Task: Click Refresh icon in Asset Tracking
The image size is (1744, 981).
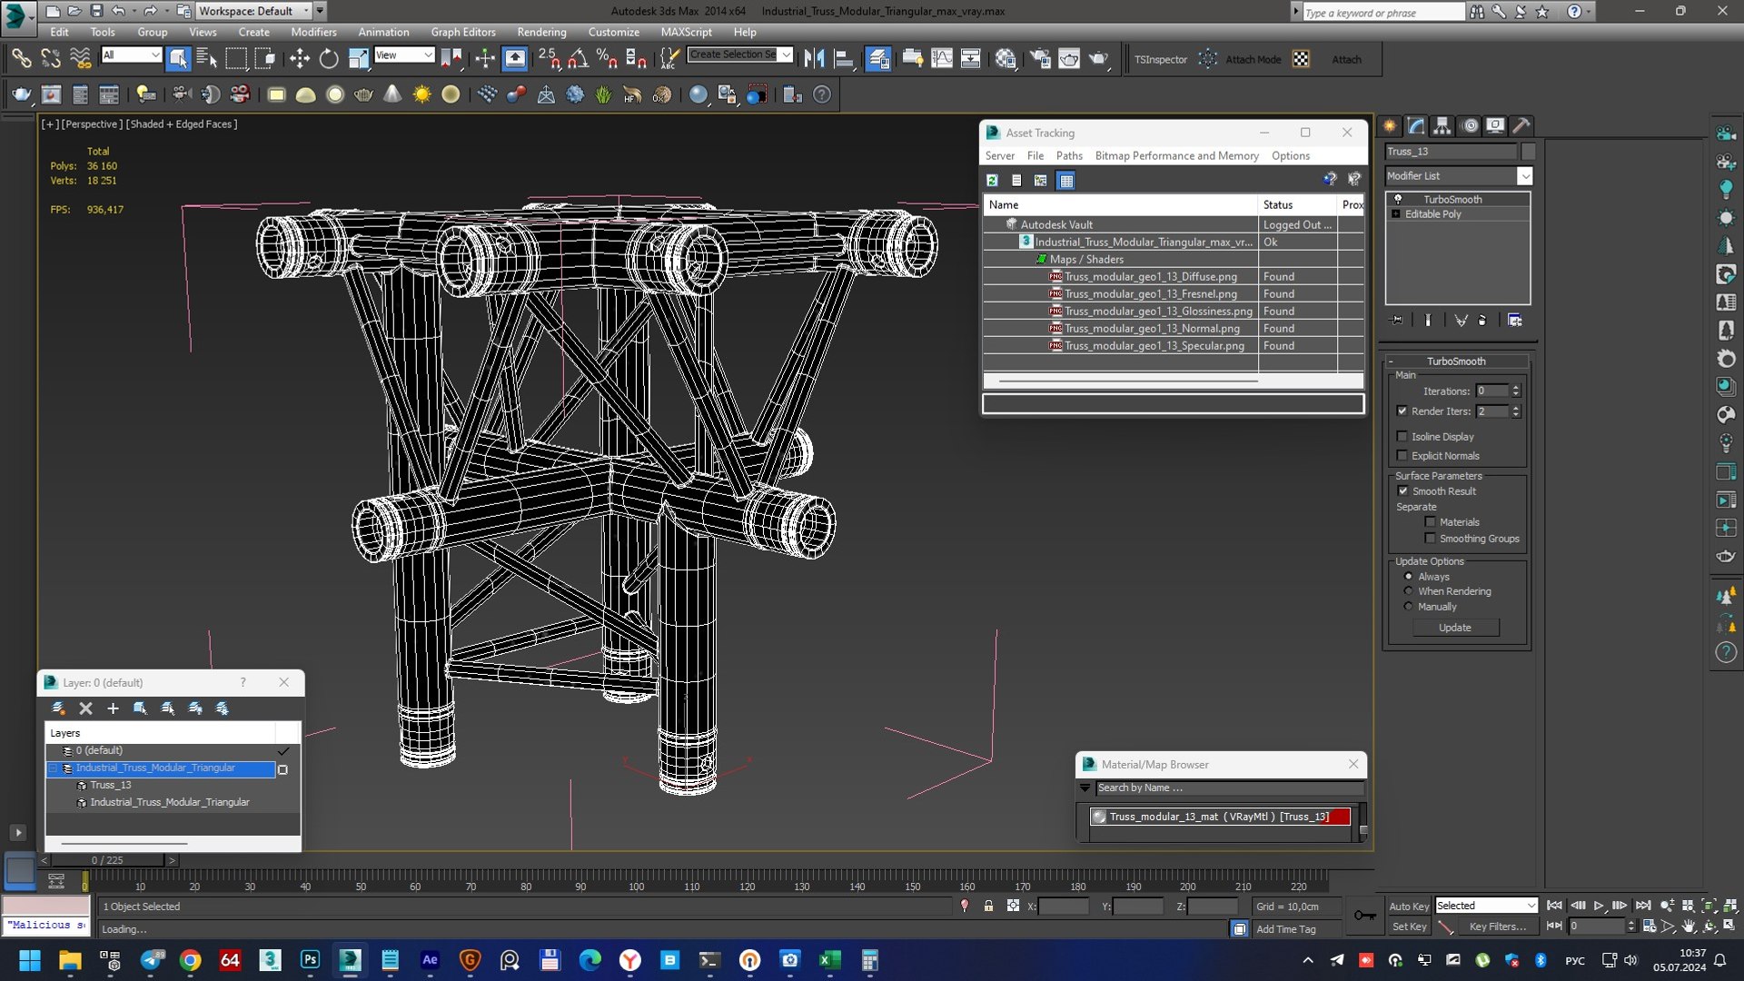Action: pyautogui.click(x=993, y=181)
